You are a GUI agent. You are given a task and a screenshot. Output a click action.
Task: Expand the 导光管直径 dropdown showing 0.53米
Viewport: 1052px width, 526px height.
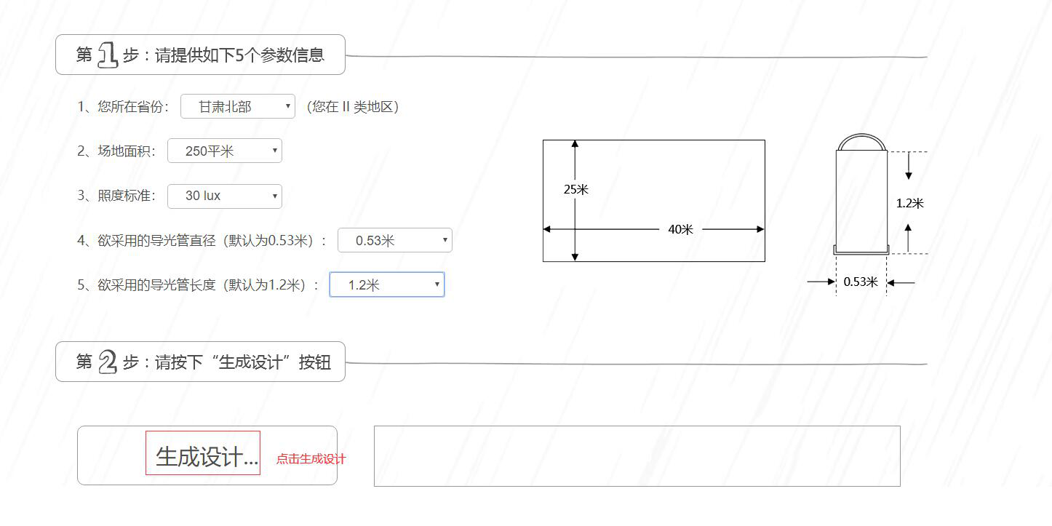(x=394, y=241)
